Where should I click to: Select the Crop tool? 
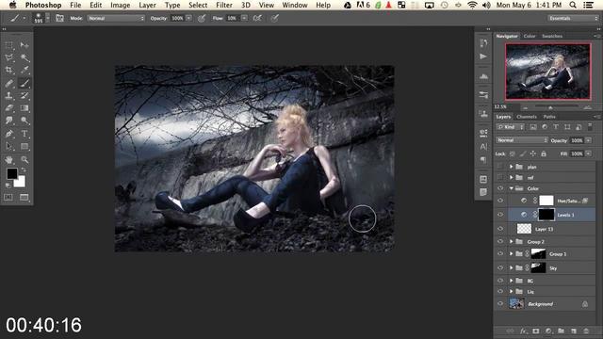click(x=8, y=71)
